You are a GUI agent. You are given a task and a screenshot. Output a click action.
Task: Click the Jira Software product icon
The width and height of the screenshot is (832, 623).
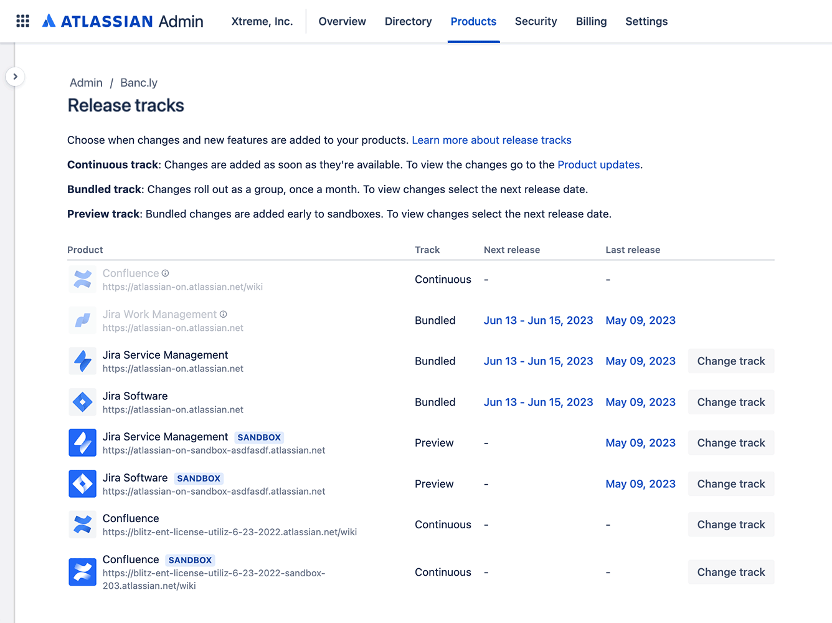coord(82,402)
